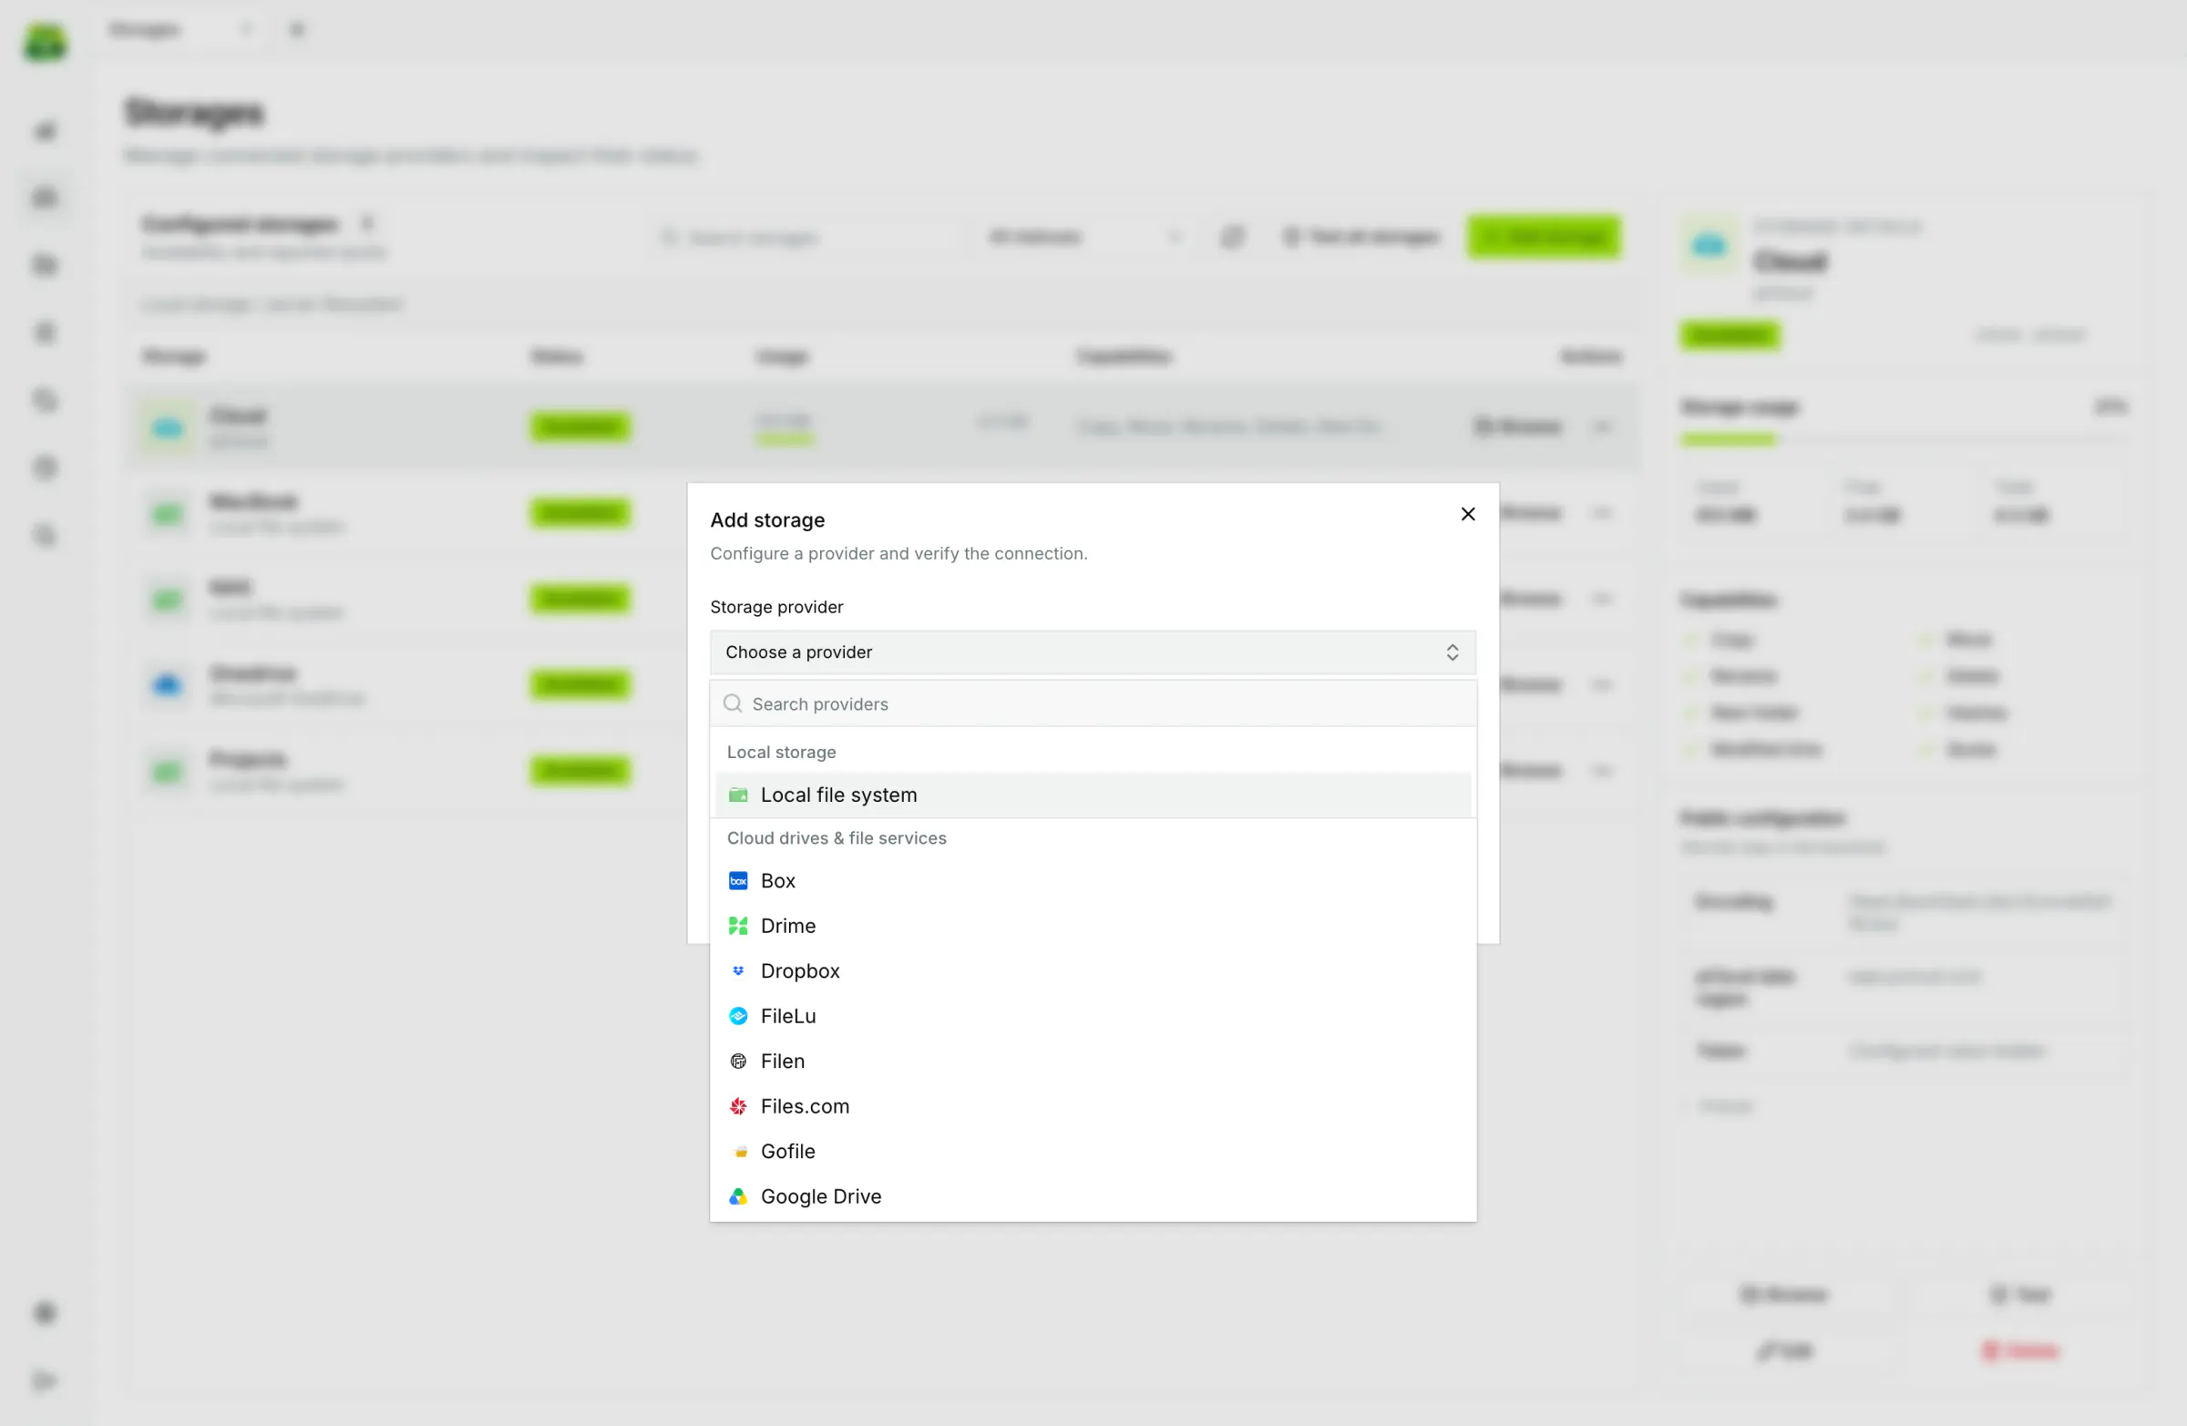This screenshot has height=1426, width=2187.
Task: Select FileLu provider option
Action: pyautogui.click(x=1093, y=1015)
